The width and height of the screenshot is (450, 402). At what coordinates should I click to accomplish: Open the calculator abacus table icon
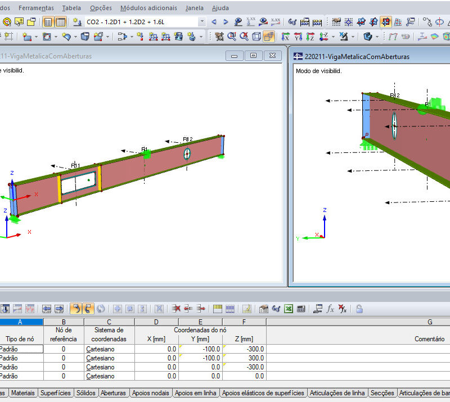(x=317, y=22)
